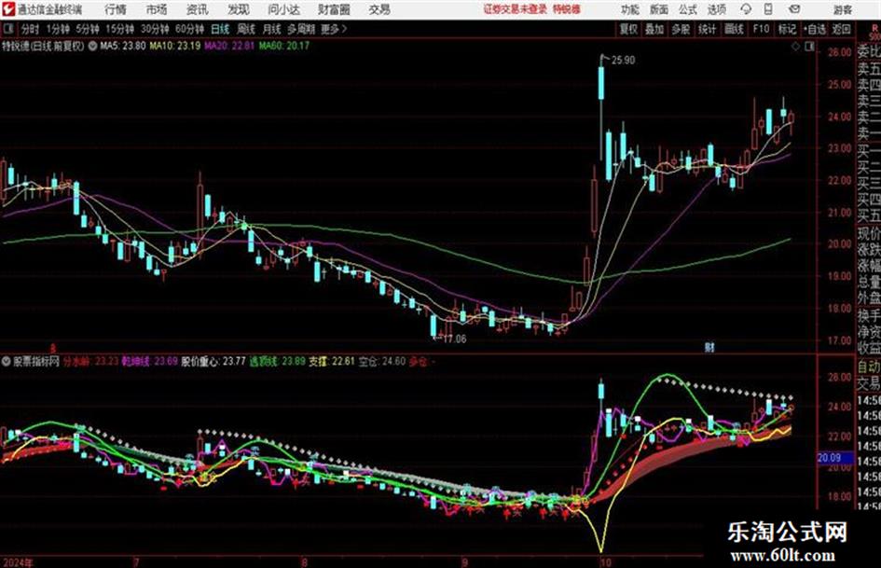Click the 统计 statistics button
The image size is (881, 568).
pyautogui.click(x=707, y=29)
